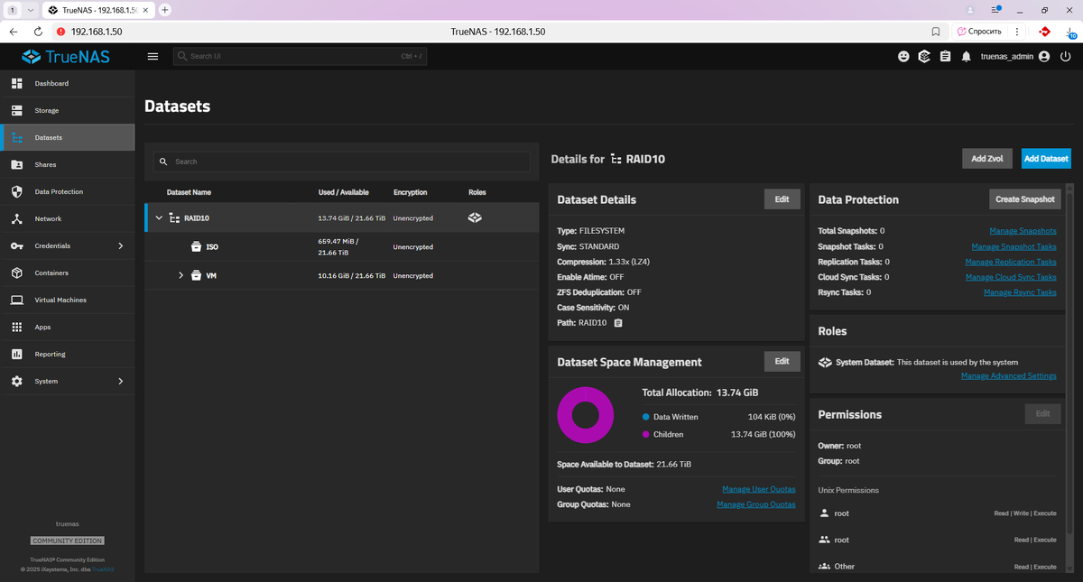The image size is (1083, 582).
Task: Expand the Credentials sidebar submenu
Action: (121, 245)
